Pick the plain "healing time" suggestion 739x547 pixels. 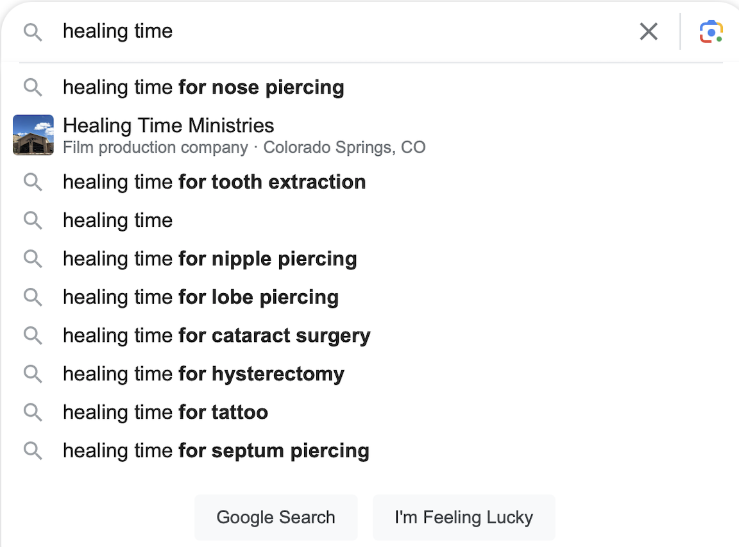(x=118, y=221)
